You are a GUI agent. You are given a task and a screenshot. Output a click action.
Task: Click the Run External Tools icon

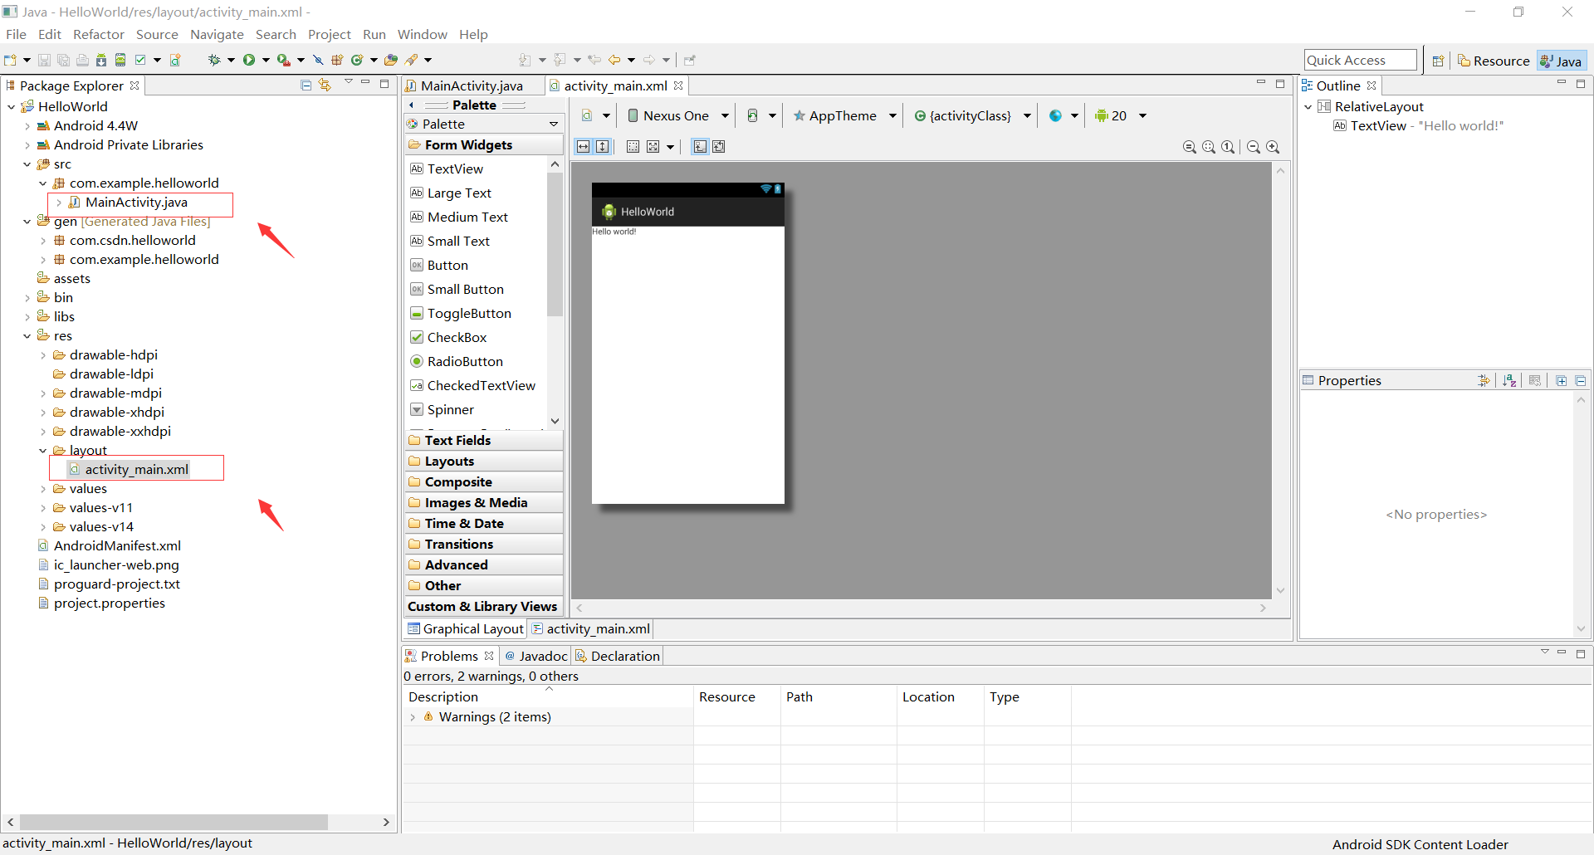(283, 60)
